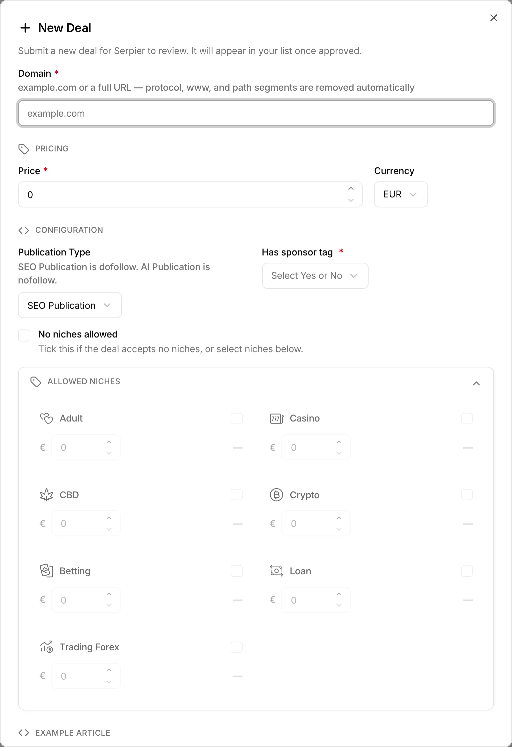Click the Trading Forex price field
The height and width of the screenshot is (747, 512).
coord(86,676)
